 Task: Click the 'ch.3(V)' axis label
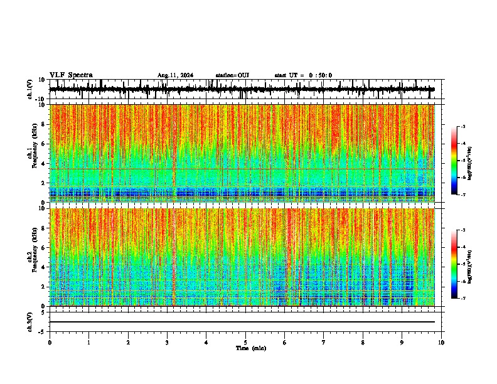(x=30, y=322)
